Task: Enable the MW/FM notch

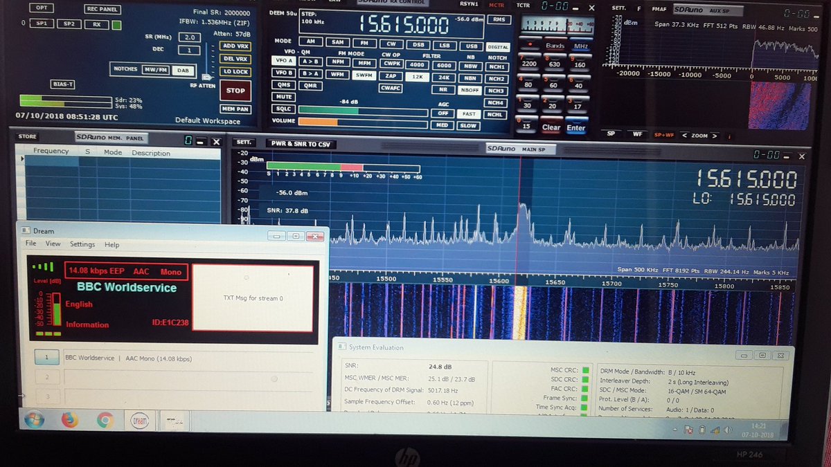Action: click(x=156, y=70)
